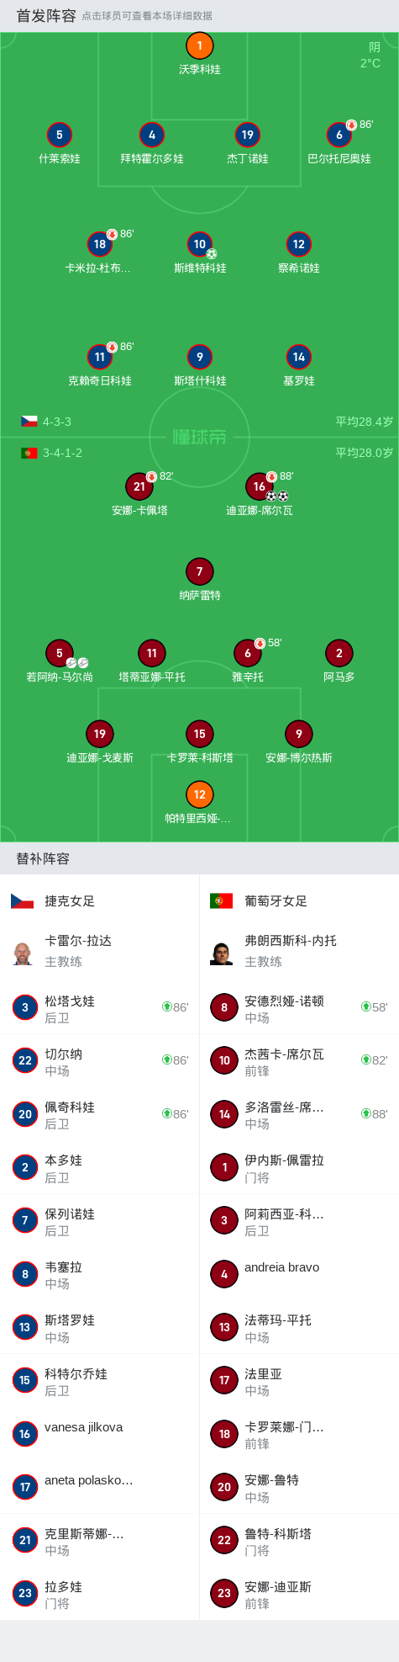Screen dimensions: 399x1662
Task: Tap number 18 卡米拉-杜布 player badge
Action: coord(100,244)
